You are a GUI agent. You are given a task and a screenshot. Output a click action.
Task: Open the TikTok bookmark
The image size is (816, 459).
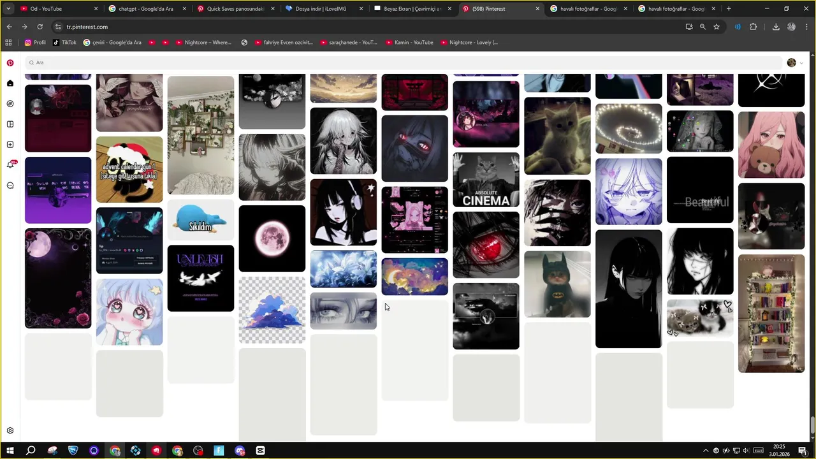click(64, 43)
